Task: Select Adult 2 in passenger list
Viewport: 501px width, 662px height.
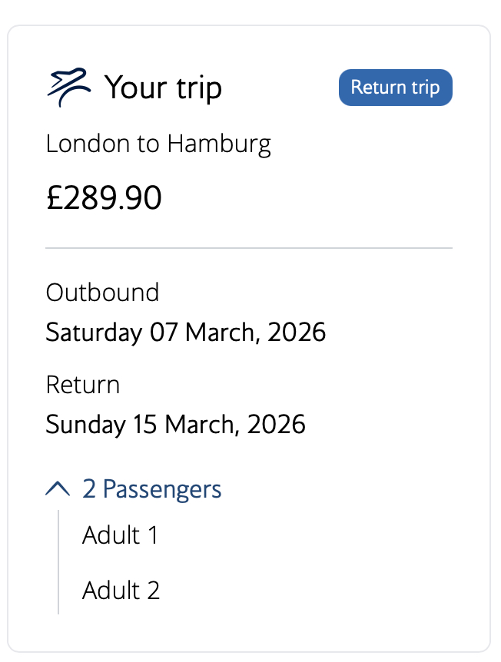Action: tap(121, 590)
